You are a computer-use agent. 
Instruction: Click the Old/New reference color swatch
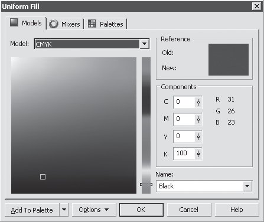pos(229,60)
